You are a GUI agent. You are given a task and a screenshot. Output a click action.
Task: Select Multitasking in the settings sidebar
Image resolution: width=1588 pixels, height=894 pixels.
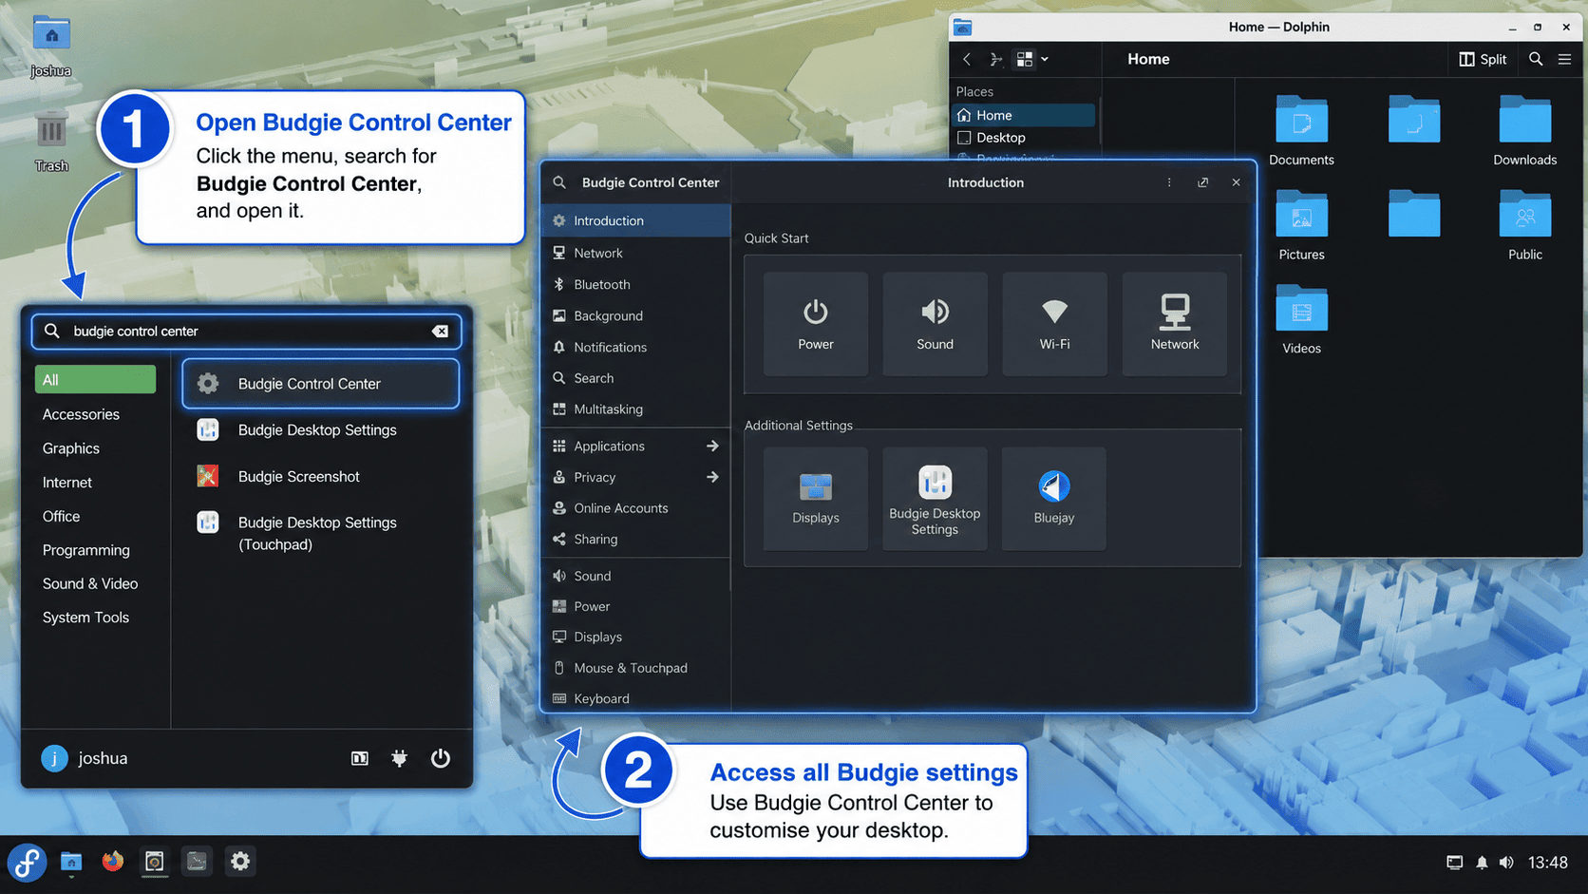point(636,409)
